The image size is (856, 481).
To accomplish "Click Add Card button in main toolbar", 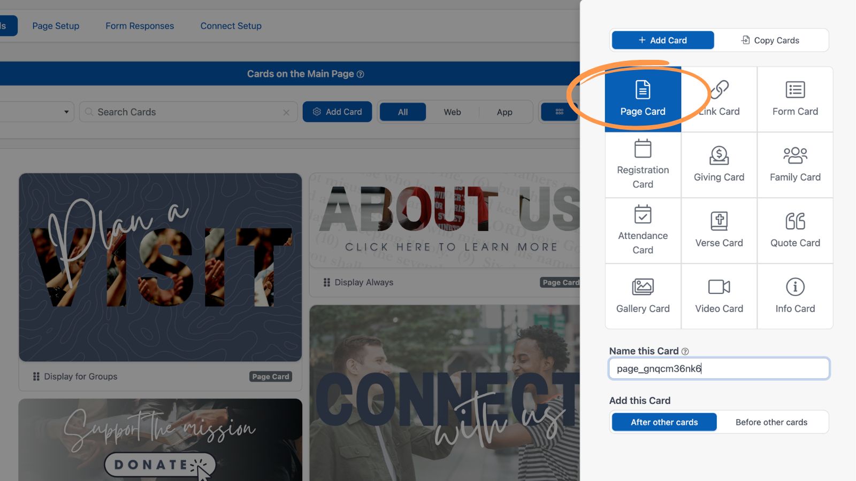I will (337, 112).
